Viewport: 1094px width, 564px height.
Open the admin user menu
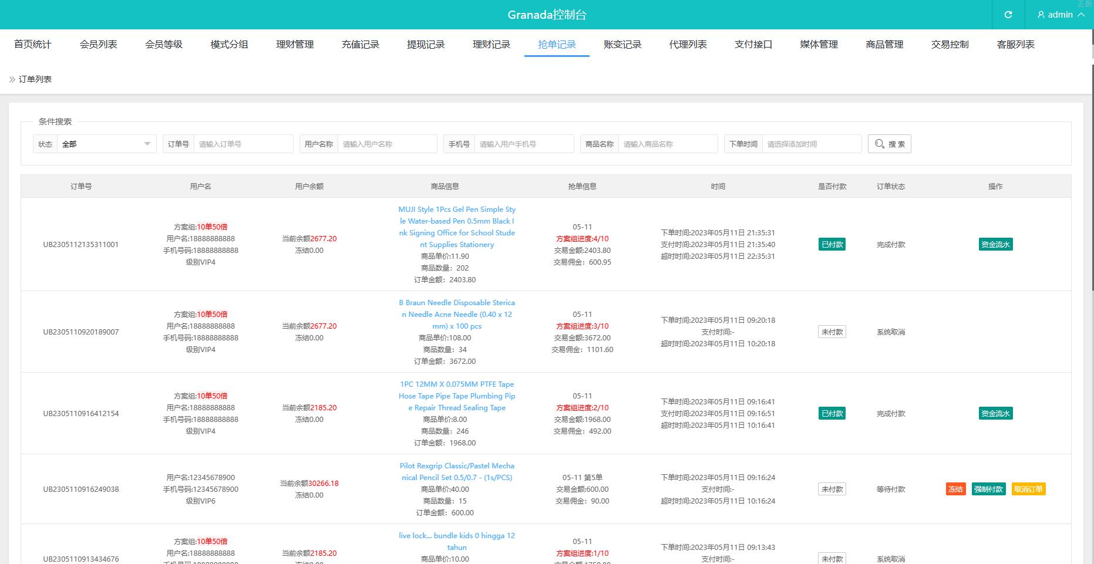(x=1061, y=15)
